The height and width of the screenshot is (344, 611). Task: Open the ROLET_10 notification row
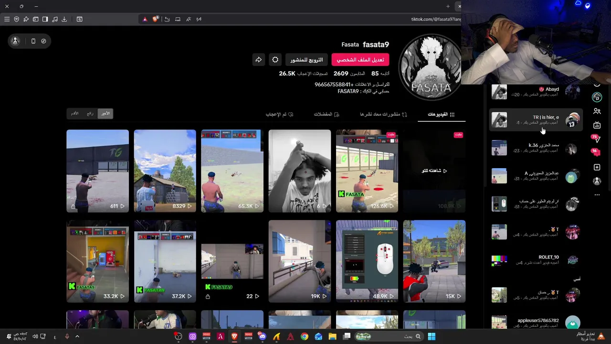(536, 260)
